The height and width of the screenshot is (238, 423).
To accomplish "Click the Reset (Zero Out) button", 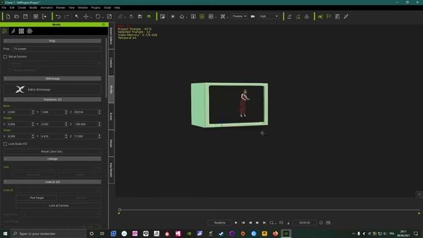I will pyautogui.click(x=52, y=151).
